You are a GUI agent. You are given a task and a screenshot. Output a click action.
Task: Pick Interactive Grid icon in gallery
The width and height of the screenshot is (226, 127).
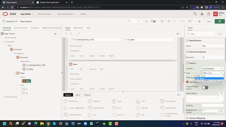click(162, 108)
